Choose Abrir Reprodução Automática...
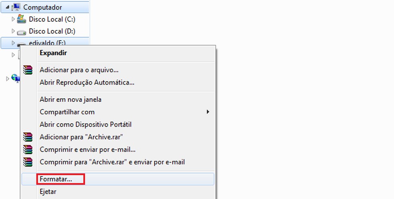The height and width of the screenshot is (199, 394). tap(118, 82)
